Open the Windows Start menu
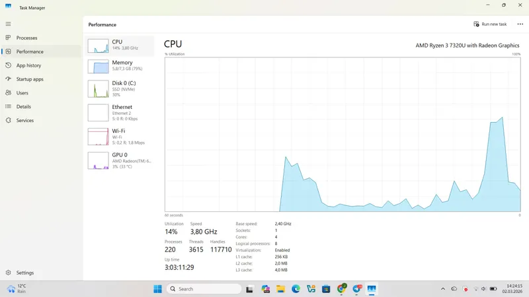 (157, 289)
